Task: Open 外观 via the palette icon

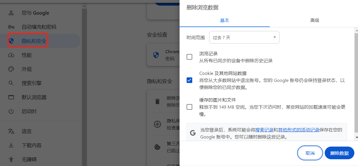Action: 11,69
